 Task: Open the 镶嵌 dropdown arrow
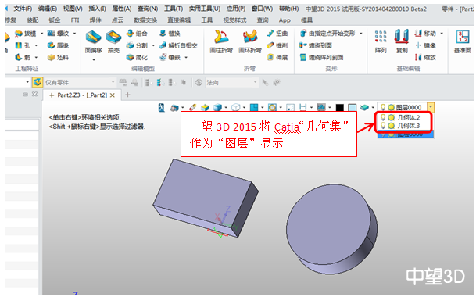186,57
